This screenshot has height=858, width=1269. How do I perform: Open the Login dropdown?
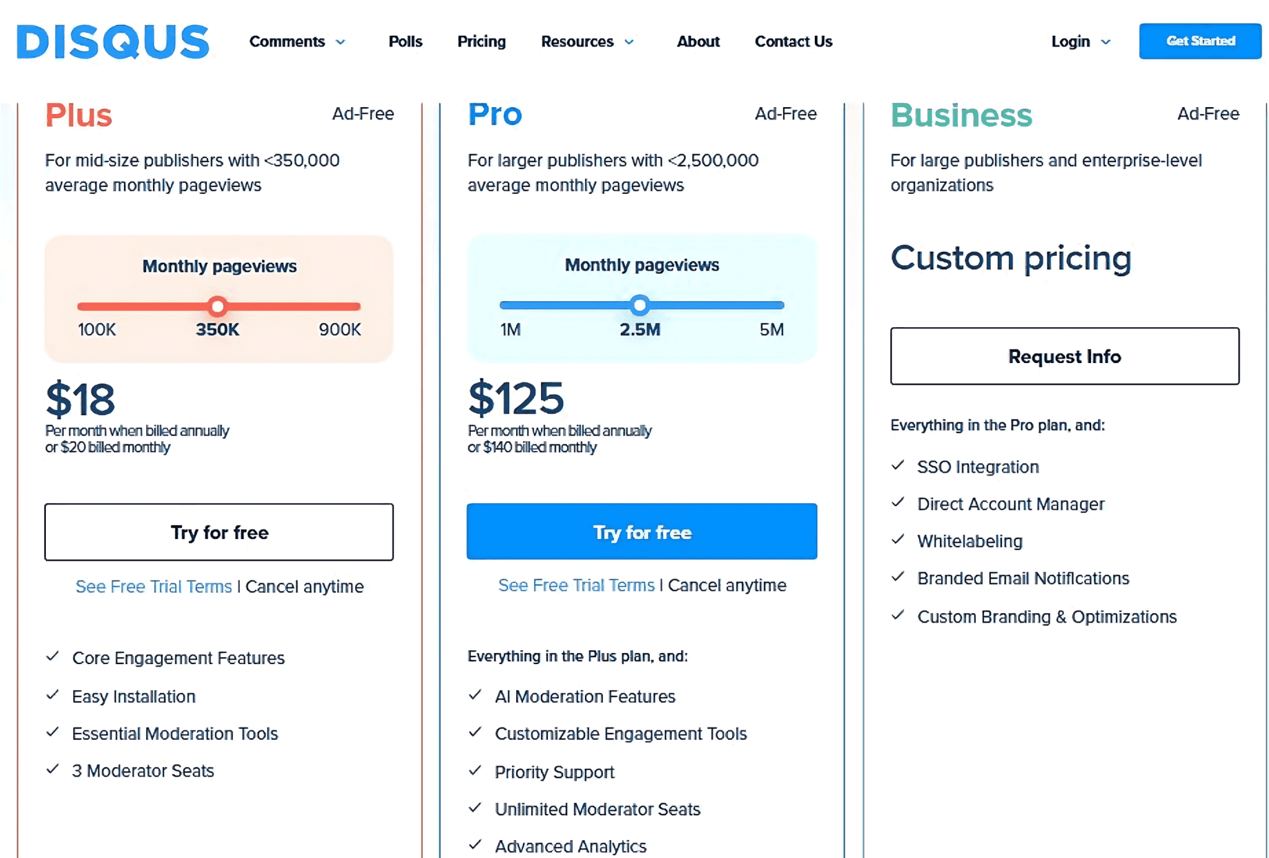click(x=1081, y=42)
